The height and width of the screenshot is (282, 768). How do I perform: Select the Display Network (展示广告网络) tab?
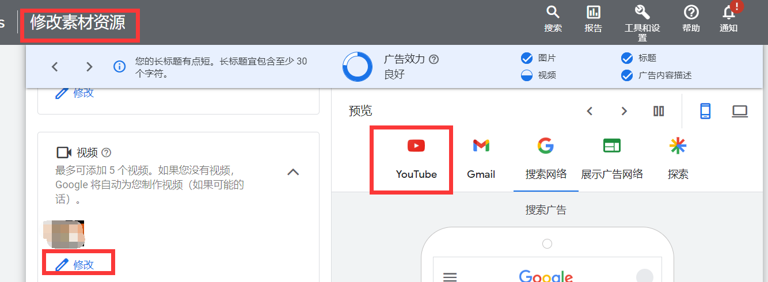point(612,159)
